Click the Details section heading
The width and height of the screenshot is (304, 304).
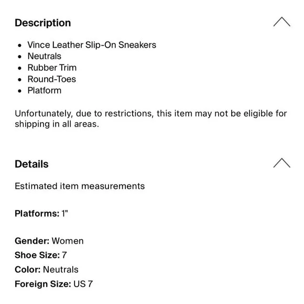(31, 164)
